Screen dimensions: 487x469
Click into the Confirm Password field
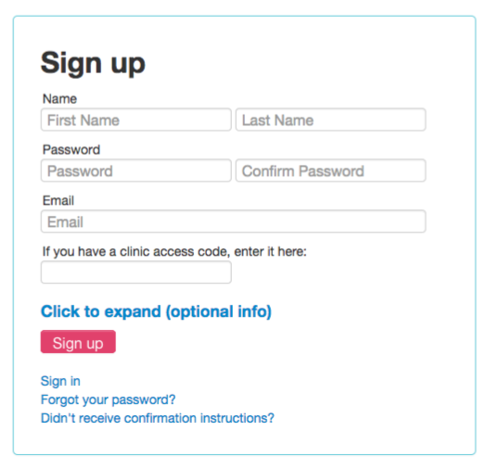(331, 171)
